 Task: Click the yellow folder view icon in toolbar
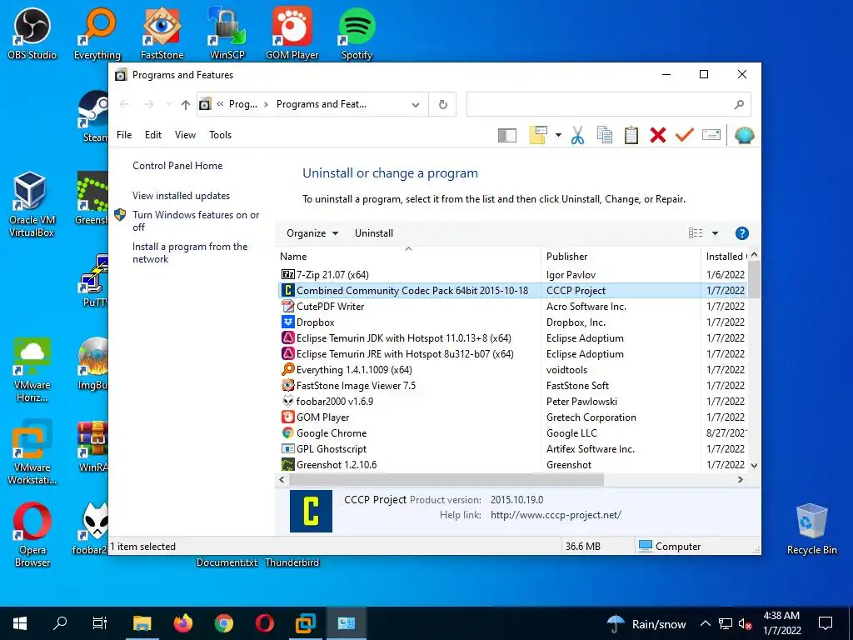click(x=537, y=135)
